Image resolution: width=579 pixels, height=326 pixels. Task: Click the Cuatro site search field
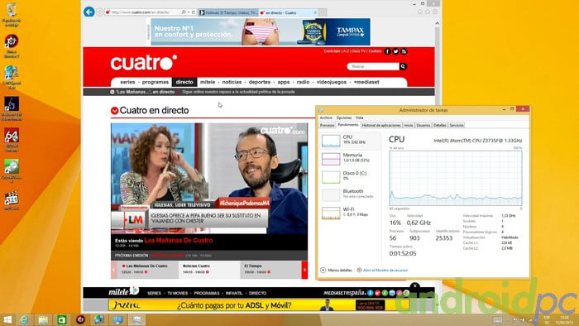coord(373,66)
